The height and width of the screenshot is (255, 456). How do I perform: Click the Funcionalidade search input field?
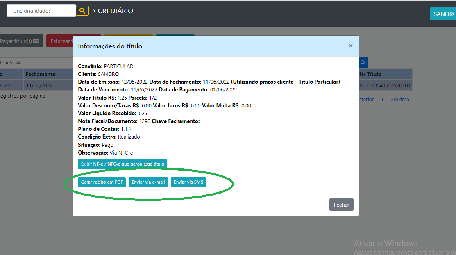pyautogui.click(x=41, y=11)
